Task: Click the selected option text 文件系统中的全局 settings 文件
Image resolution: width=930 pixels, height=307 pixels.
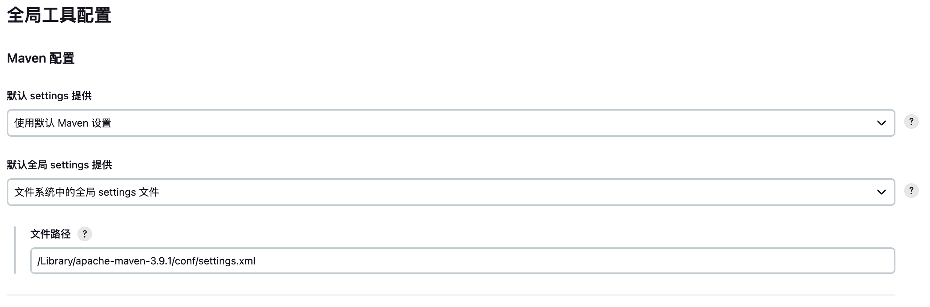Action: tap(87, 192)
